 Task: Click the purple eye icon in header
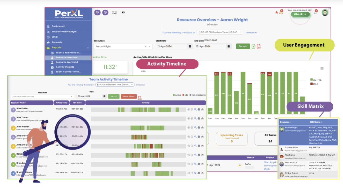97,12
